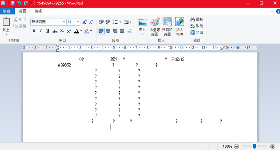Switch to the 首頁 home tab
Screen dimensions: 280x150
click(x=22, y=11)
